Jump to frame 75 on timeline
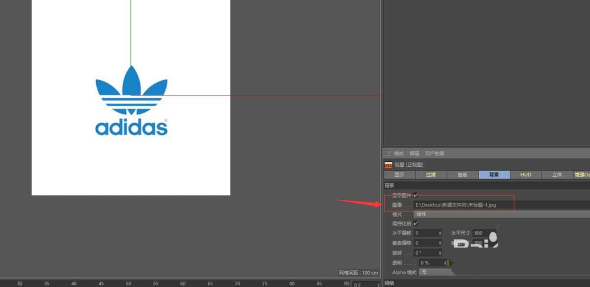This screenshot has height=287, width=590. [265, 283]
